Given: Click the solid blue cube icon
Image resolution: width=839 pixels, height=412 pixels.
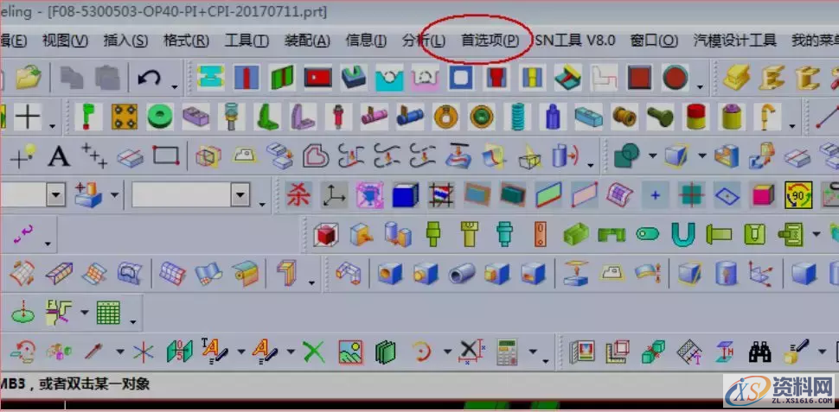Looking at the screenshot, I should click(406, 195).
